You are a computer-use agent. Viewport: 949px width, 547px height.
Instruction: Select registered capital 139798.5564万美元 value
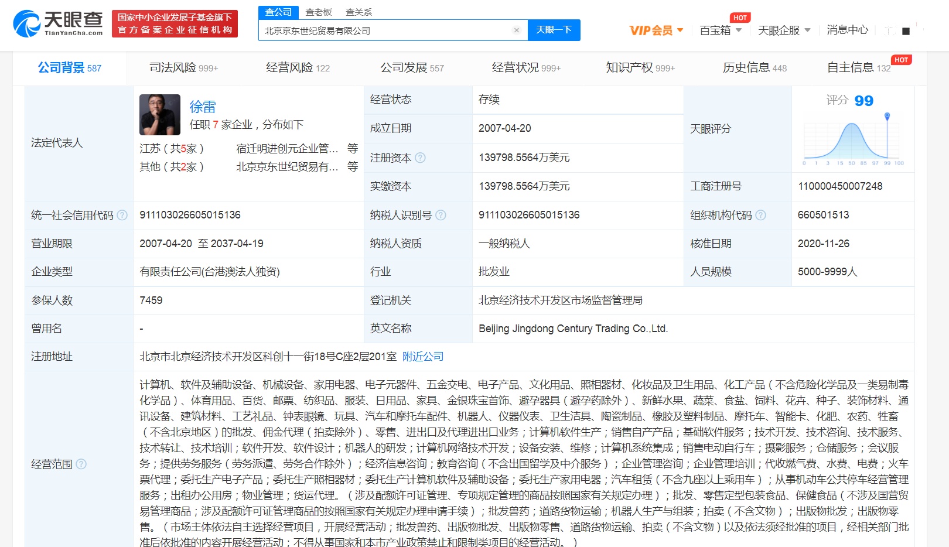pos(524,158)
